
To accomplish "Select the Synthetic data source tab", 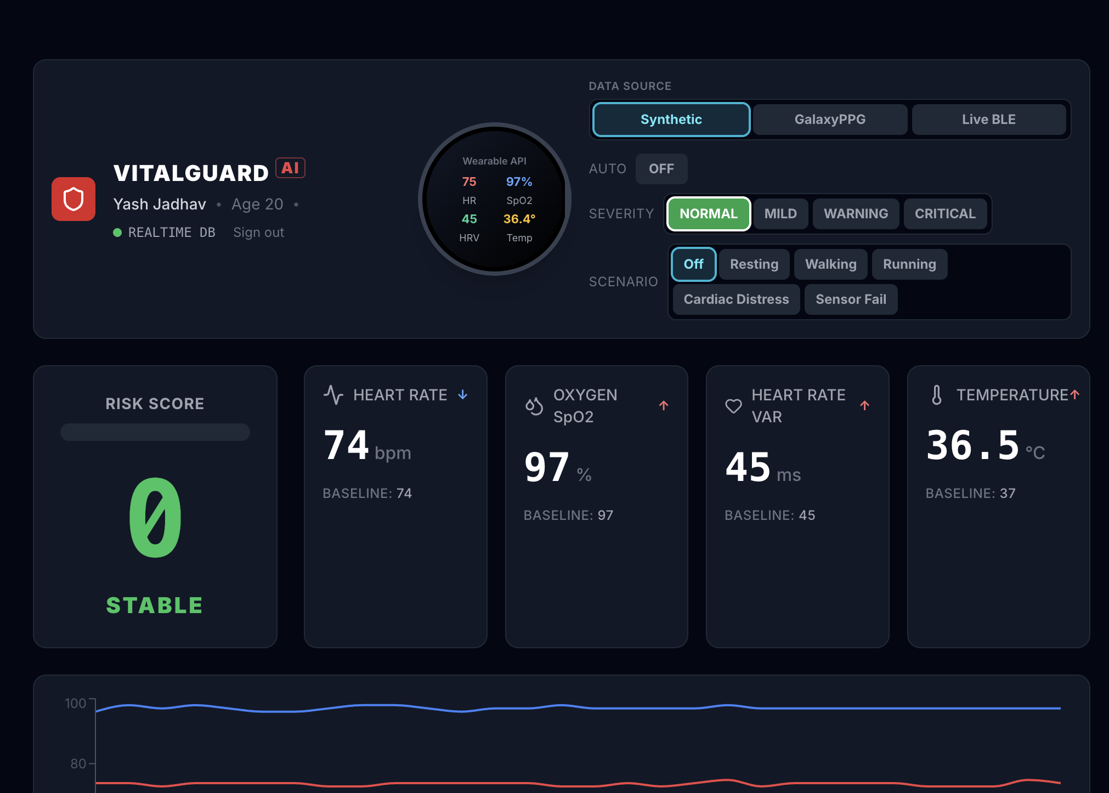I will coord(671,120).
